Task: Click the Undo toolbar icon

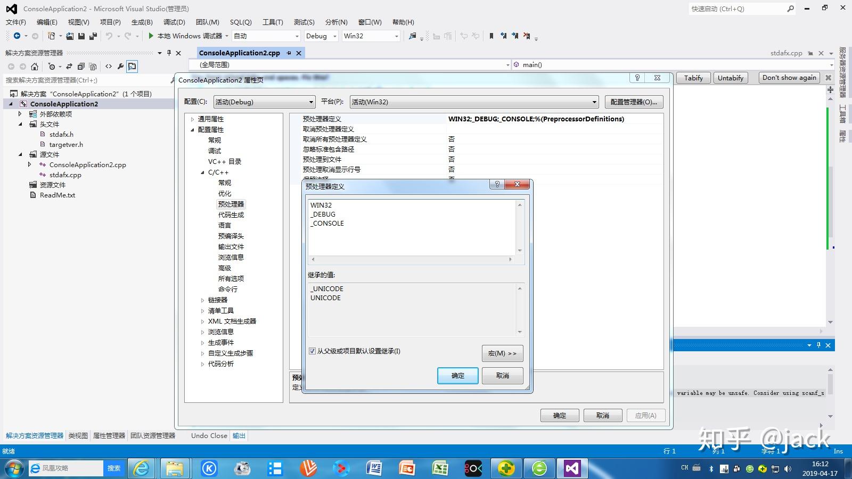Action: click(x=109, y=36)
